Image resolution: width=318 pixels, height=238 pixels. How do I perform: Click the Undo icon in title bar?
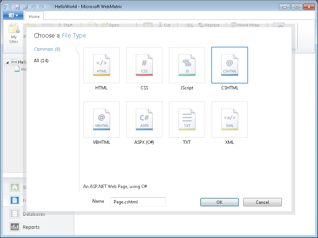tap(33, 7)
